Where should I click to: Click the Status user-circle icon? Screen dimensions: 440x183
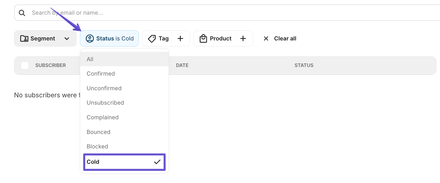click(x=90, y=38)
